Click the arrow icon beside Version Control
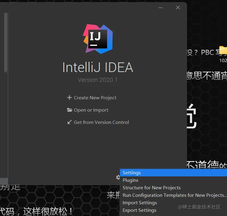The width and height of the screenshot is (227, 216). click(69, 122)
